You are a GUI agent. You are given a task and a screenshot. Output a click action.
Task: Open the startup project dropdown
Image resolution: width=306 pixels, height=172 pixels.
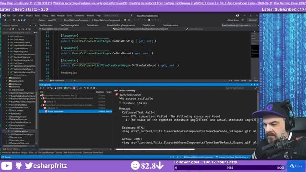pos(76,20)
